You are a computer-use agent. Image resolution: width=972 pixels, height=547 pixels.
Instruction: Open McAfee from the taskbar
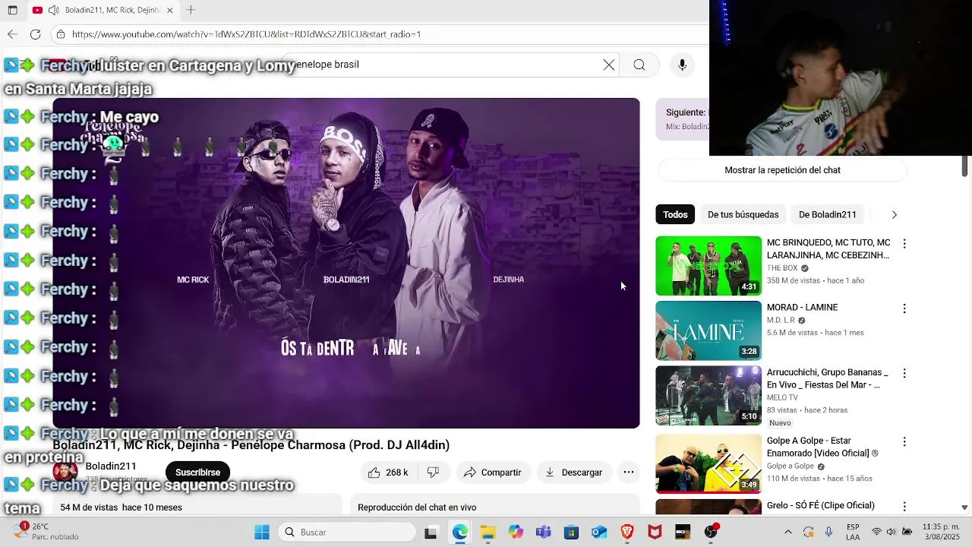(655, 533)
